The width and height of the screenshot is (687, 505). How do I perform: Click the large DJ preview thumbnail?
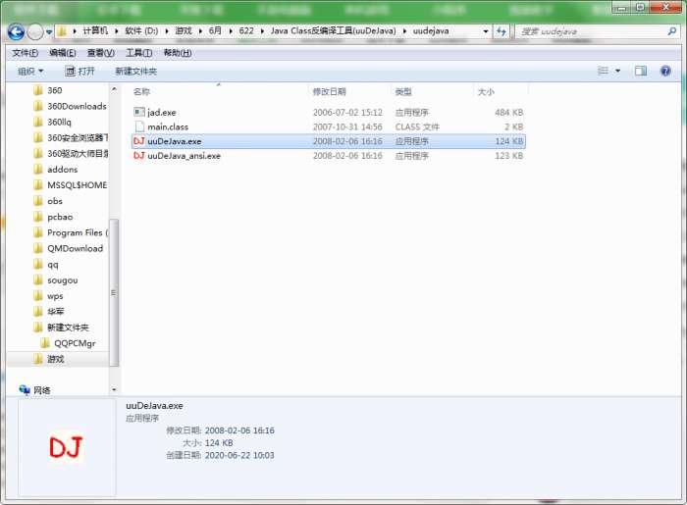click(x=66, y=447)
